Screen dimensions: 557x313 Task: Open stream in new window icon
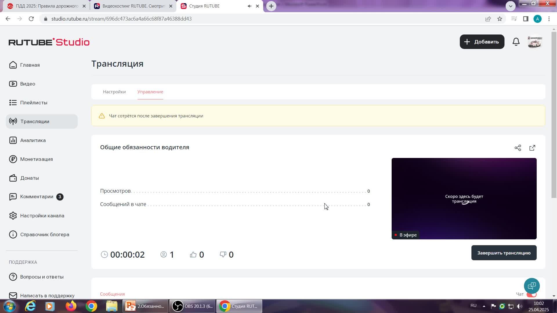coord(532,148)
